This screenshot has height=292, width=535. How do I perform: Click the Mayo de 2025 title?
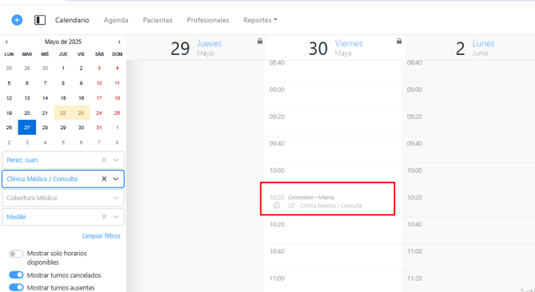tap(63, 42)
